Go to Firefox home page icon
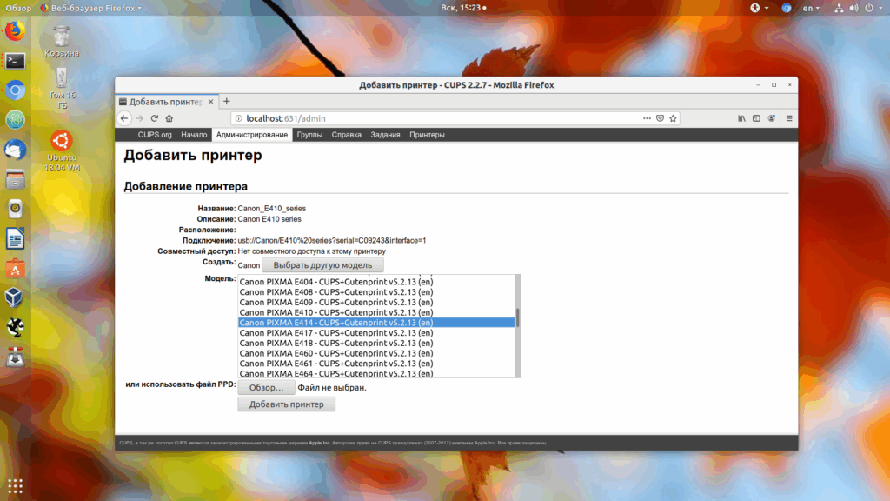The image size is (890, 501). pos(169,118)
